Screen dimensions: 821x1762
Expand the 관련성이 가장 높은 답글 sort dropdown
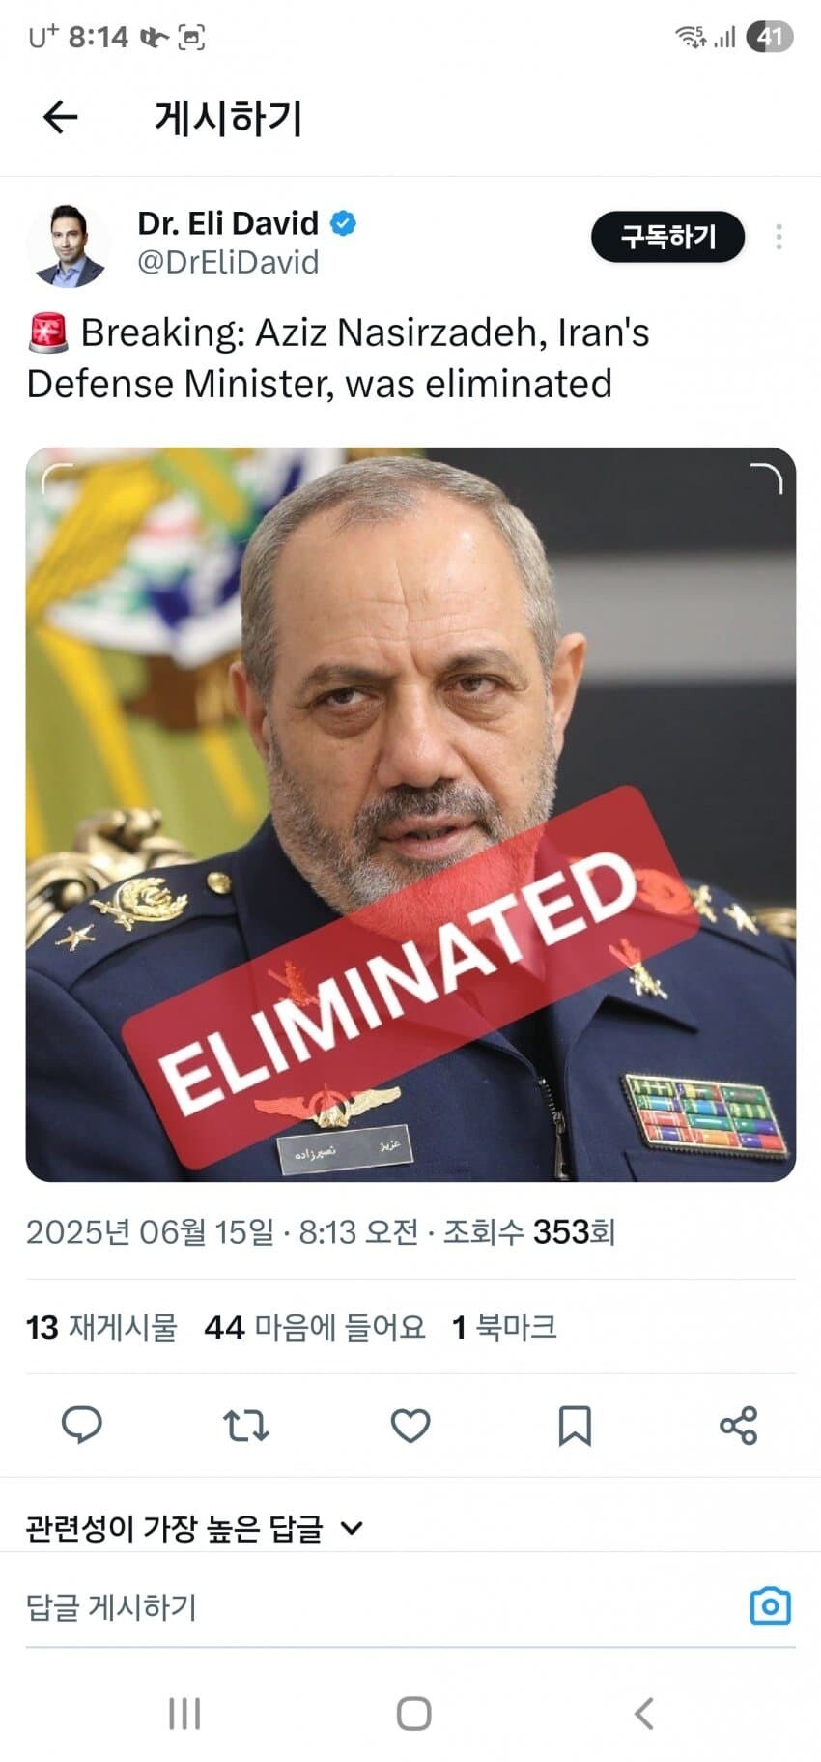194,1528
